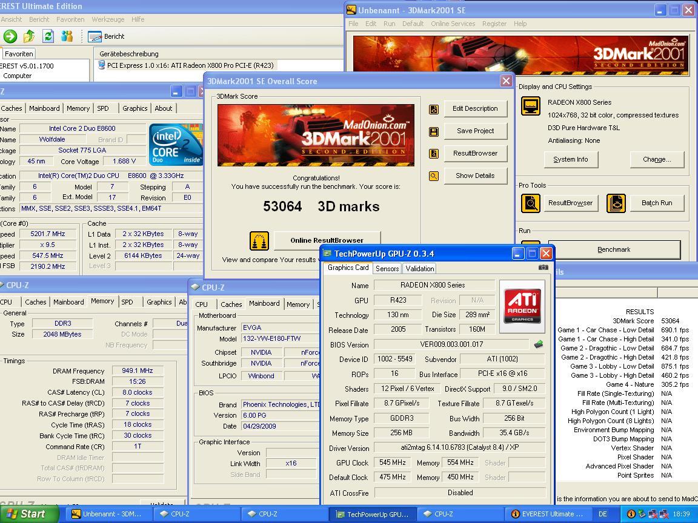The height and width of the screenshot is (523, 698).
Task: Click DE language indicator in tray
Action: click(603, 514)
